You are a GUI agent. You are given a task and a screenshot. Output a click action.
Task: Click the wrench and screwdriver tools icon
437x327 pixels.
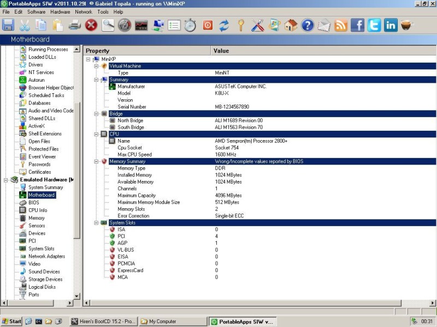[258, 25]
